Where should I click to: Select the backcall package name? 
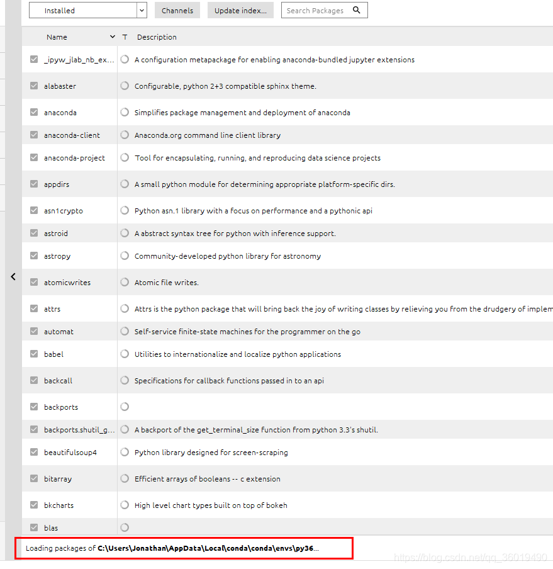click(58, 381)
